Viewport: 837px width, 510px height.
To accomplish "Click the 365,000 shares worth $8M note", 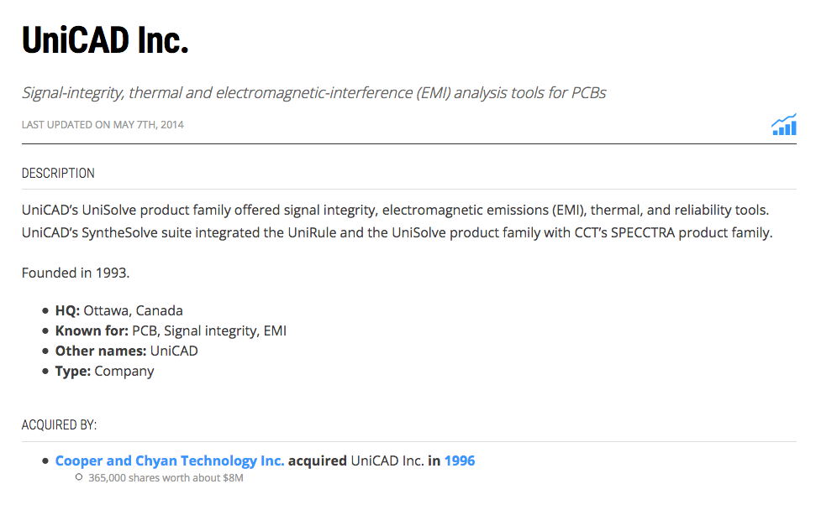I will coord(166,478).
